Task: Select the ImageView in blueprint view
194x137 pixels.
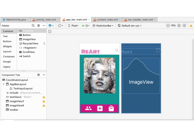Action: [141, 75]
